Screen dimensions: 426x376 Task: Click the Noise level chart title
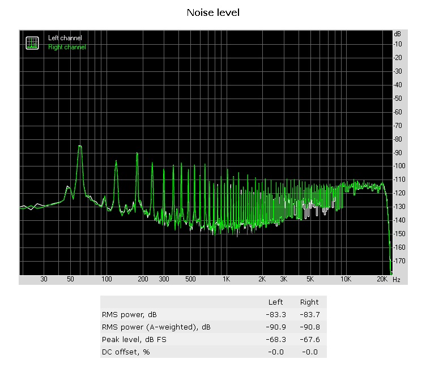pos(213,12)
